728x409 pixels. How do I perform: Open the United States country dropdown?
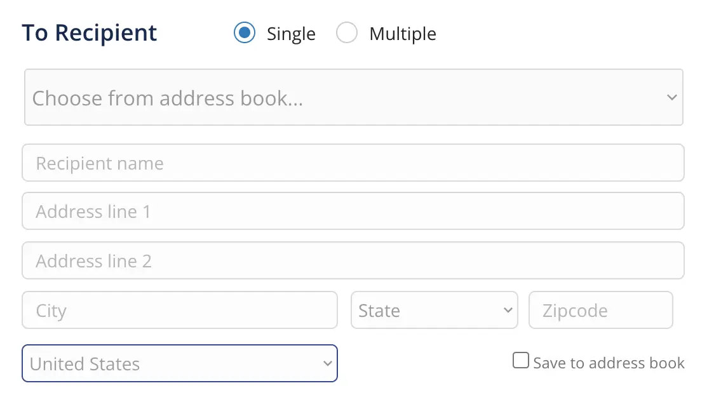[x=179, y=363]
